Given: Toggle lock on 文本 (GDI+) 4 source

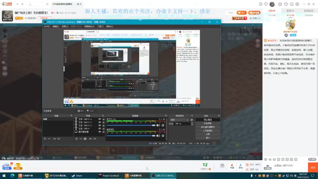Looking at the screenshot, I should click(x=103, y=119).
